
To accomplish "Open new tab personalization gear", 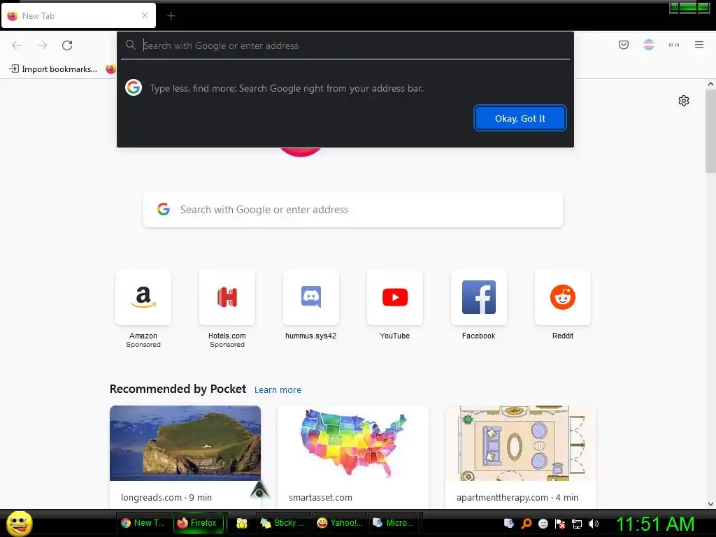I will tap(684, 101).
